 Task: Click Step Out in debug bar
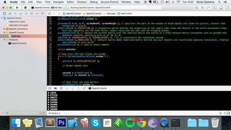pos(79,88)
